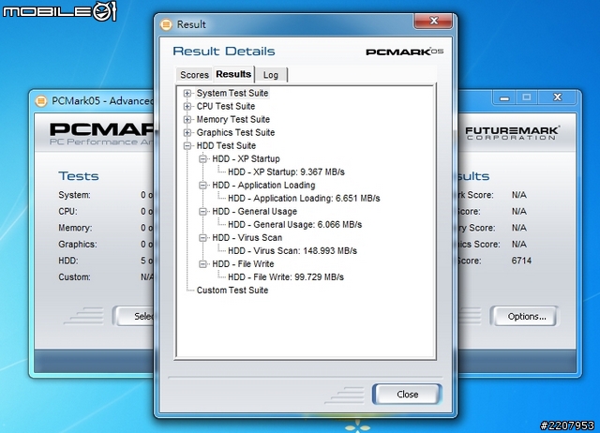Select the HDD - File Write parent row
The height and width of the screenshot is (433, 600).
click(x=243, y=264)
